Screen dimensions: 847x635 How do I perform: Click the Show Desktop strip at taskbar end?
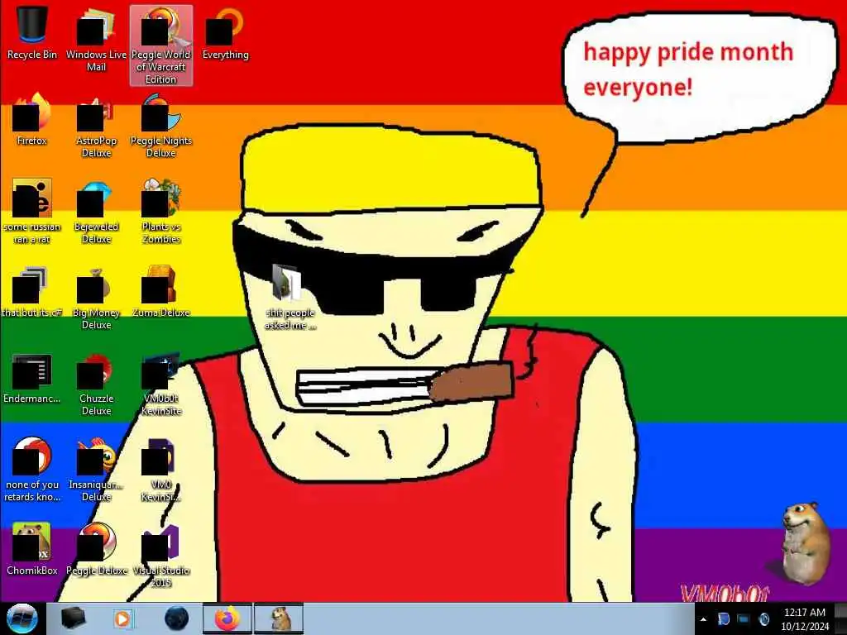pos(840,618)
